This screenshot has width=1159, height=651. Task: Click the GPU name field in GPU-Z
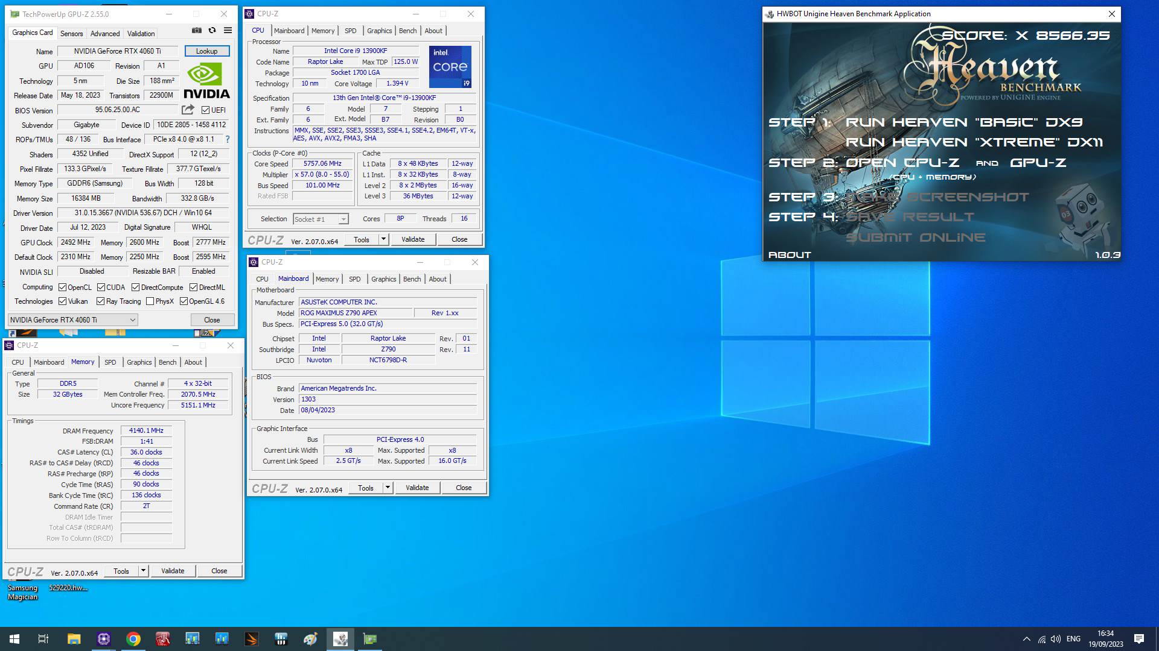point(118,51)
